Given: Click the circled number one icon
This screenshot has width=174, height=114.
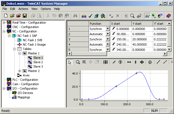Looking at the screenshot, I should point(120,62).
